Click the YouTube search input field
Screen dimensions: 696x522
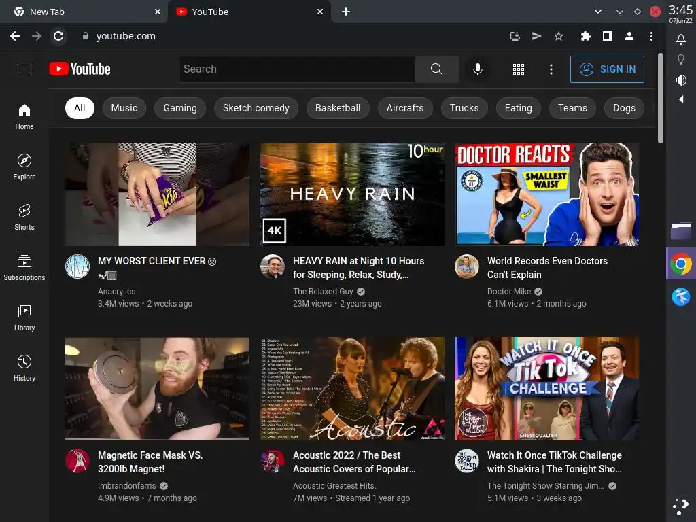298,69
